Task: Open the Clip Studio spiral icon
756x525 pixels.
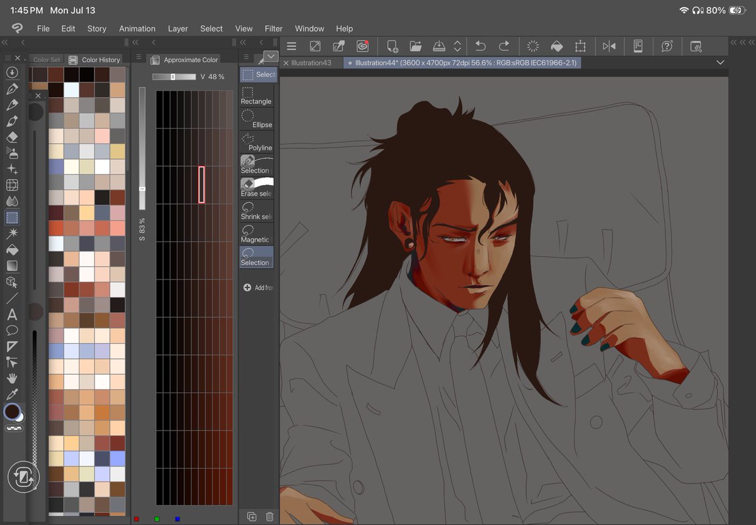Action: (x=362, y=45)
